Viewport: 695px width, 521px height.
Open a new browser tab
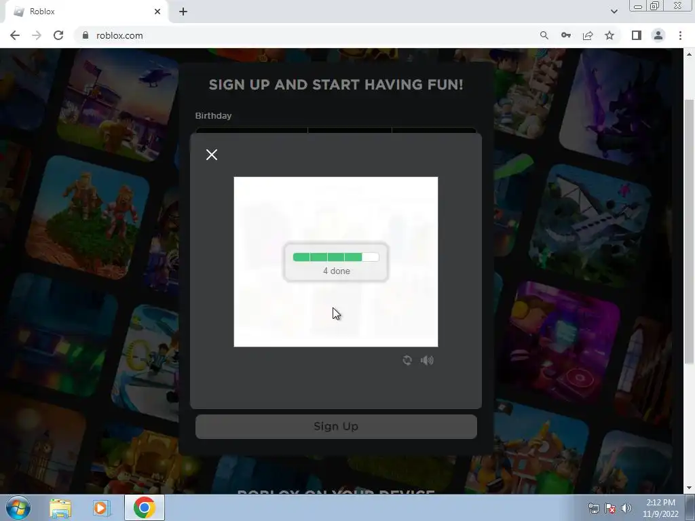(183, 12)
